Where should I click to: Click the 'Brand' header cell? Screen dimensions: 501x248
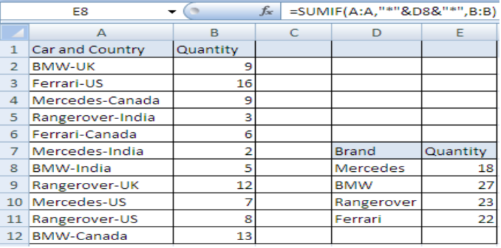point(376,151)
